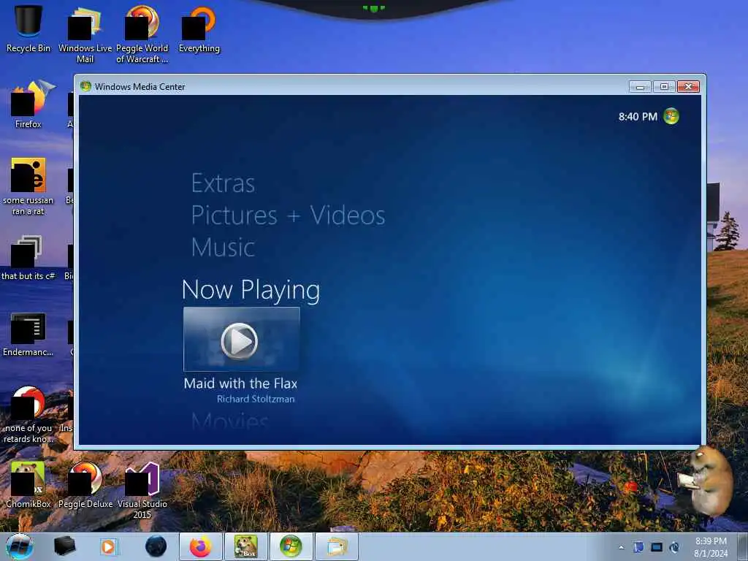The image size is (748, 561).
Task: Click the circular tray icon by clock
Action: 674,547
